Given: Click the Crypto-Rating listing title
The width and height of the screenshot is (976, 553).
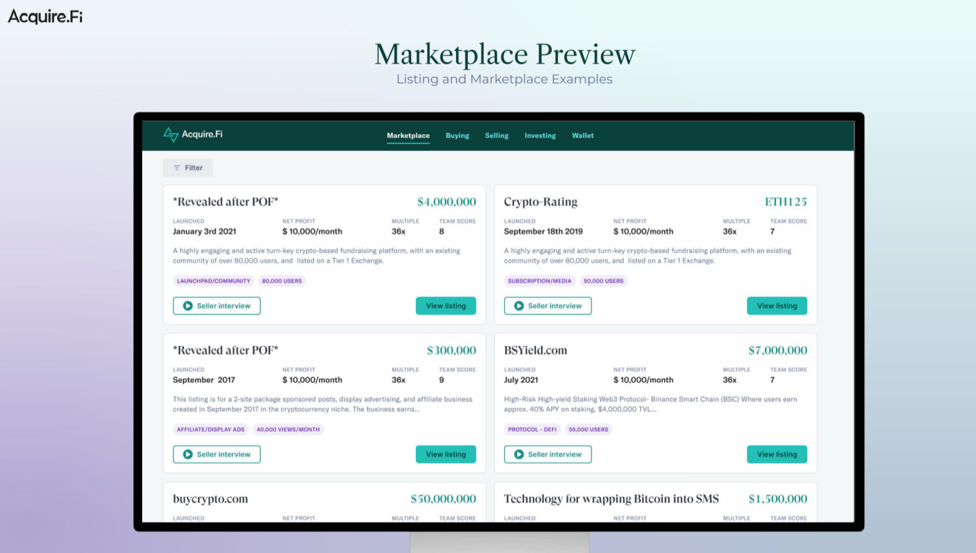Looking at the screenshot, I should coord(541,202).
